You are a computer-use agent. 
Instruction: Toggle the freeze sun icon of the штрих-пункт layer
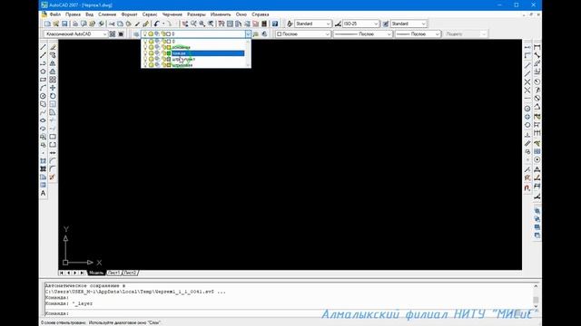click(152, 59)
